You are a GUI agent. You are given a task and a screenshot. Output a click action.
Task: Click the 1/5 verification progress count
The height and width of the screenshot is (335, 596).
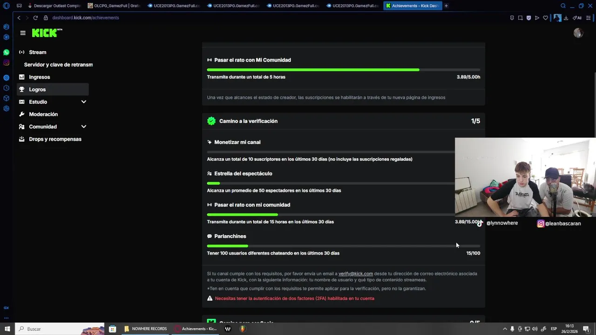pos(475,121)
